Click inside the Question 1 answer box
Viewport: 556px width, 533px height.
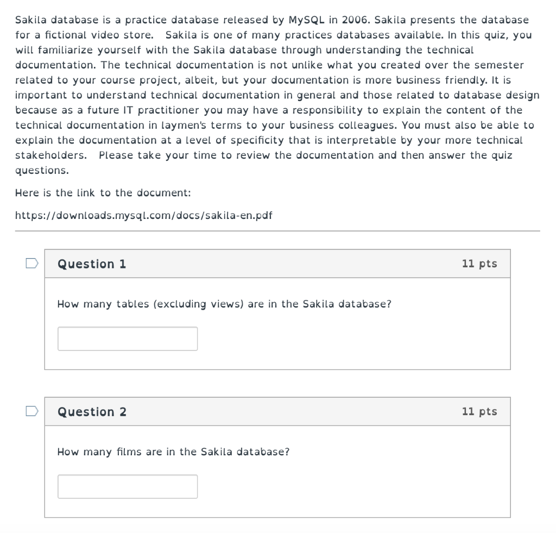127,338
